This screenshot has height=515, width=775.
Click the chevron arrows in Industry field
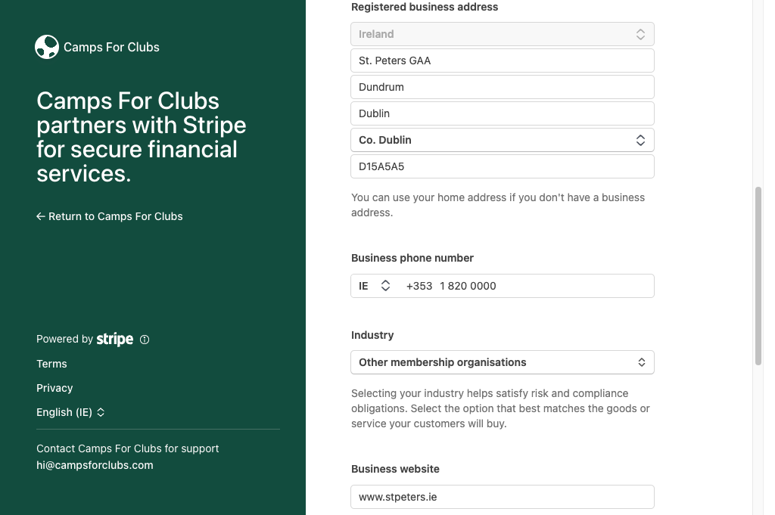[x=641, y=362]
